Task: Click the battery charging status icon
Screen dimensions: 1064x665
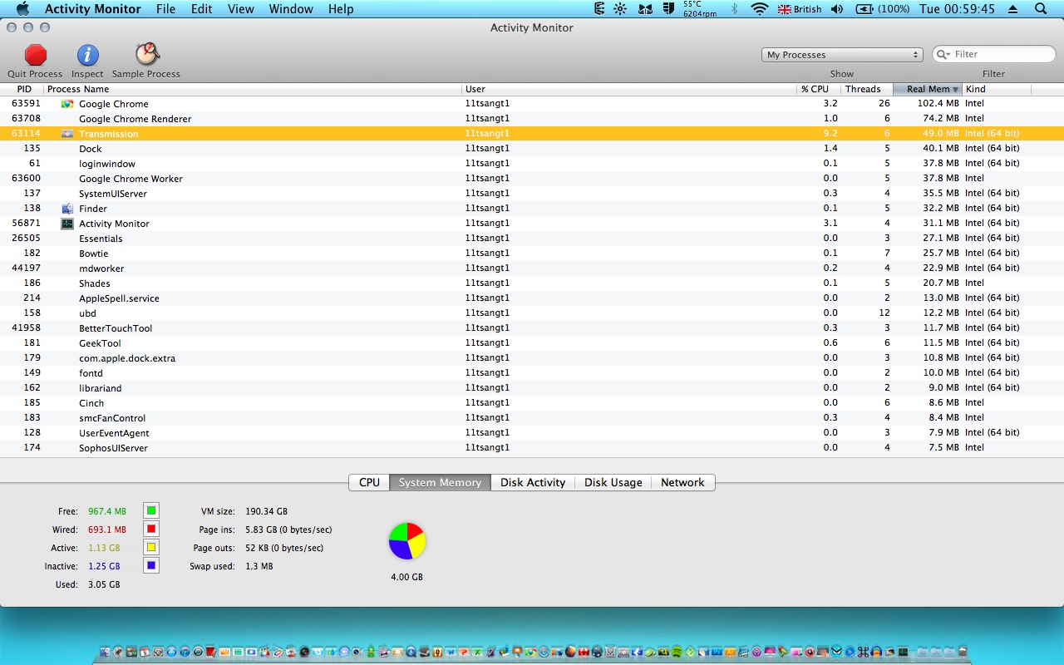Action: click(864, 9)
